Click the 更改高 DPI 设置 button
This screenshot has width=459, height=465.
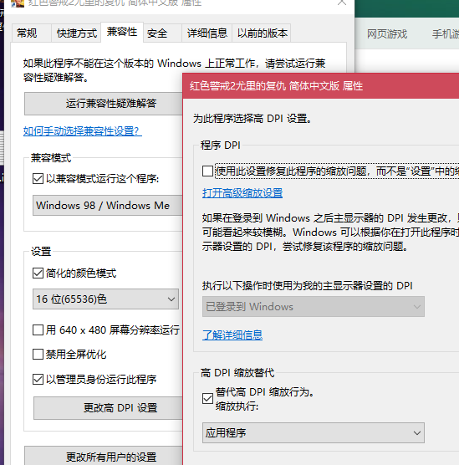(x=108, y=408)
